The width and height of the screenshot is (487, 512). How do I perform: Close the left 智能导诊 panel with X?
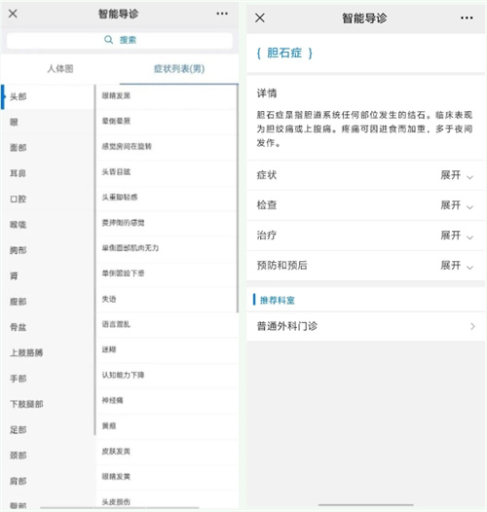tap(13, 14)
